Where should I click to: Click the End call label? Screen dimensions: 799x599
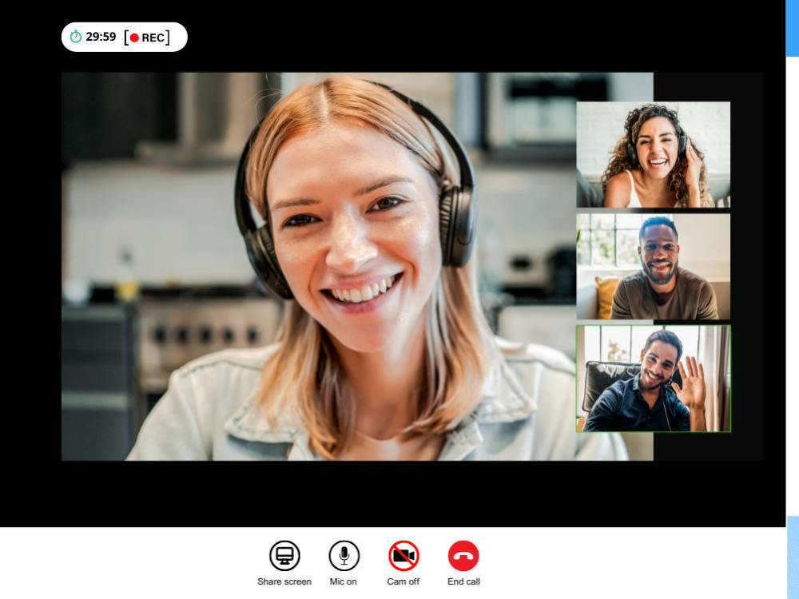(x=463, y=581)
